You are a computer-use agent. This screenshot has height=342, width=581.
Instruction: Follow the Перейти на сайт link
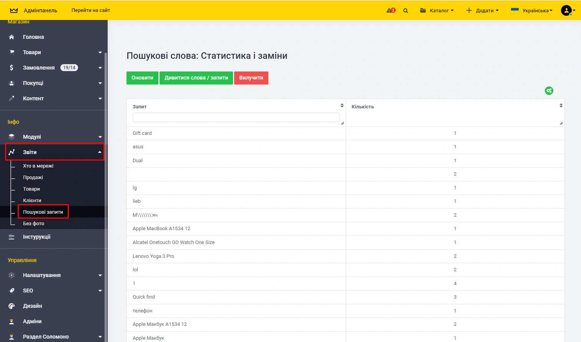pyautogui.click(x=91, y=10)
